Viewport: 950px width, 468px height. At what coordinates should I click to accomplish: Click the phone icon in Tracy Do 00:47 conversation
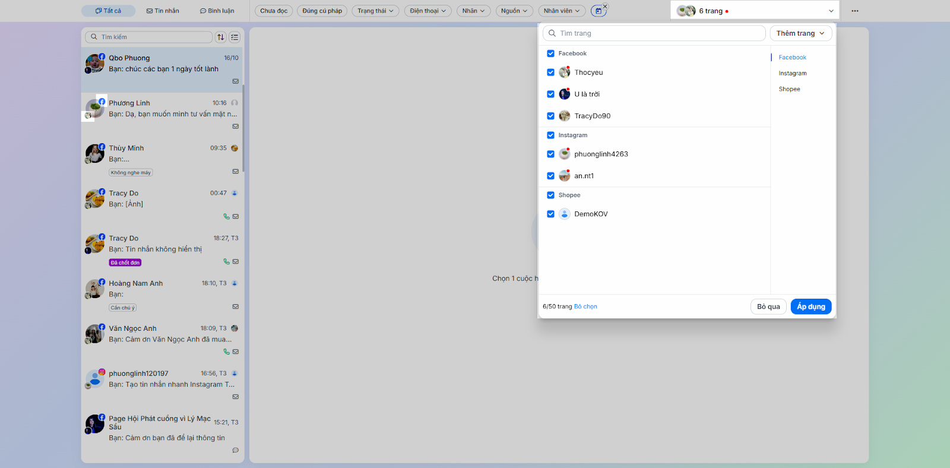point(226,217)
